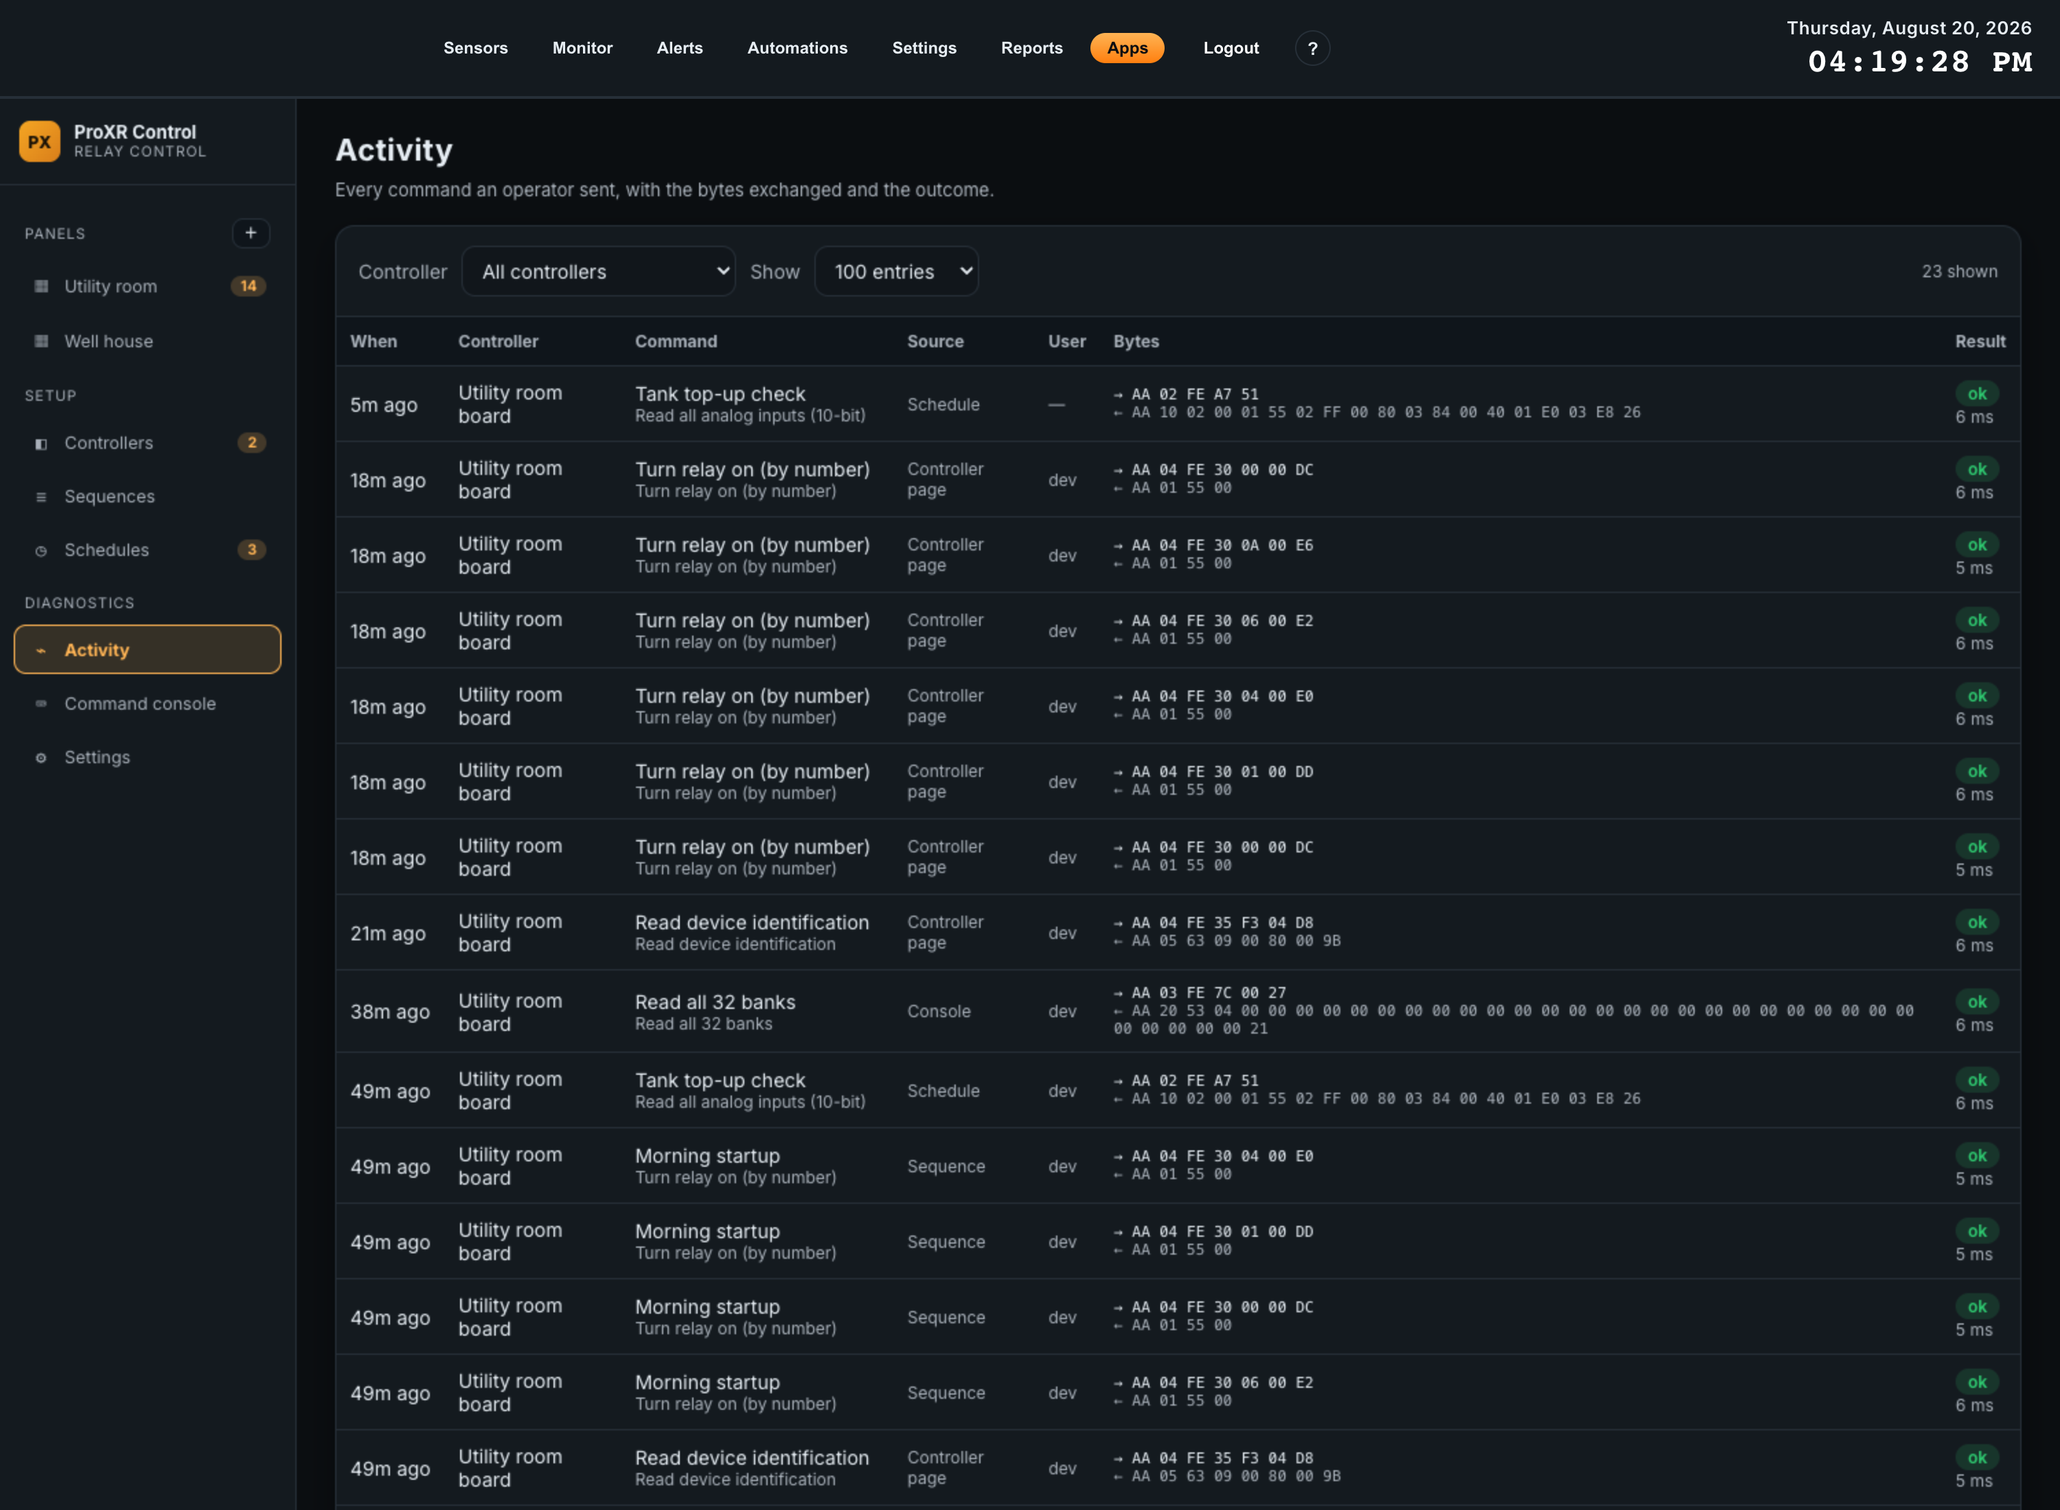
Task: Click the 'Console' source cell
Action: point(939,1012)
